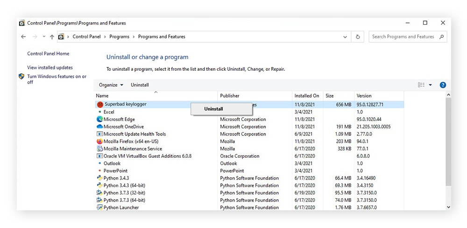Image resolution: width=467 pixels, height=228 pixels.
Task: Click the Python 3.4.3 (64-bit) icon
Action: coord(100,186)
